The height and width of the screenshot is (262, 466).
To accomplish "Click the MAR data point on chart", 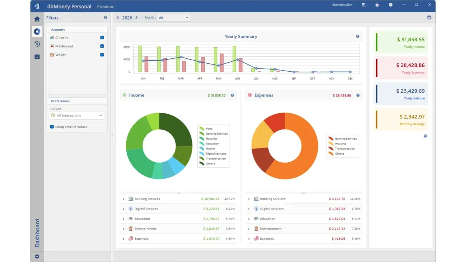I will coord(181,57).
